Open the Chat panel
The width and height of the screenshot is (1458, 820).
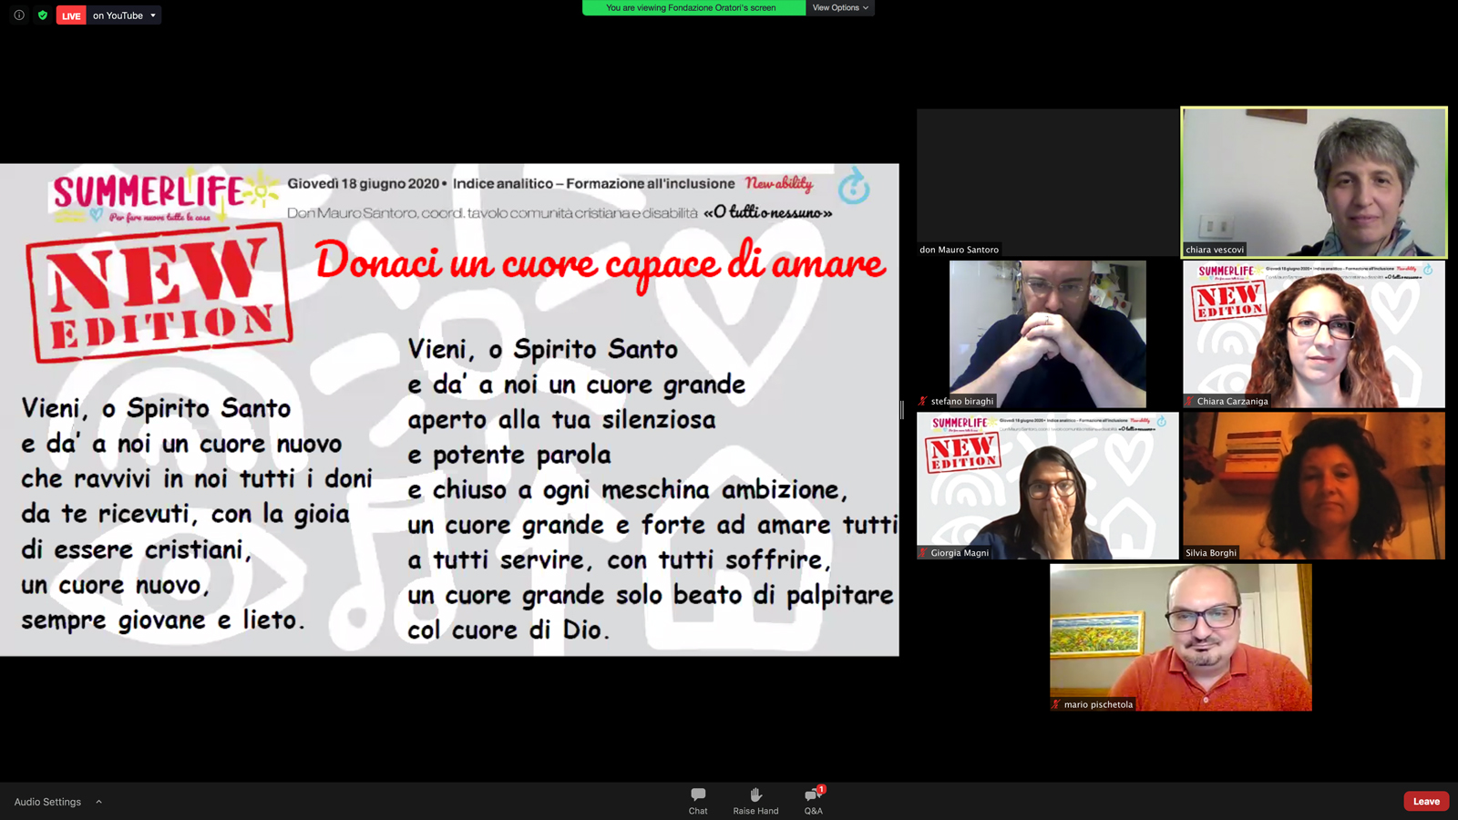point(698,800)
